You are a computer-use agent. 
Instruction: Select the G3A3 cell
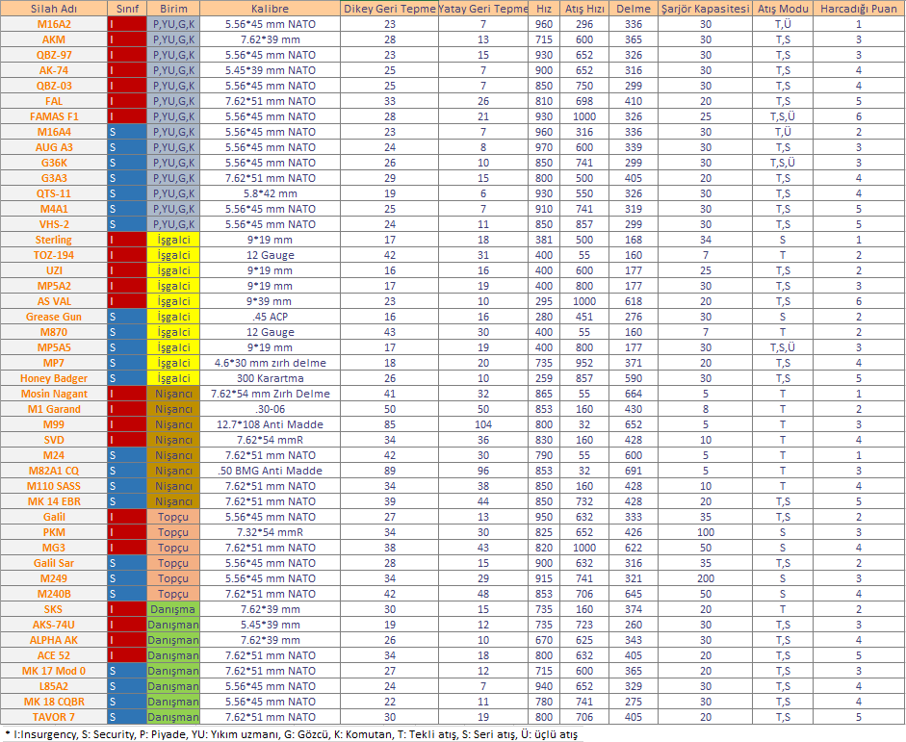tap(54, 178)
